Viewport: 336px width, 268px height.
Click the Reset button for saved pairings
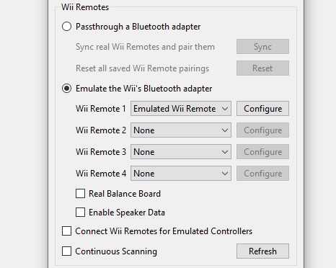click(x=262, y=68)
